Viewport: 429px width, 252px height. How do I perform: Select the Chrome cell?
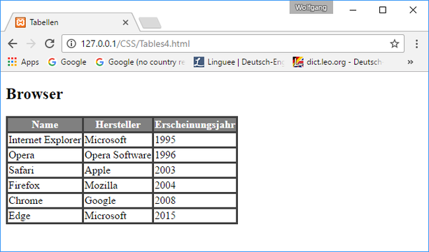[45, 200]
